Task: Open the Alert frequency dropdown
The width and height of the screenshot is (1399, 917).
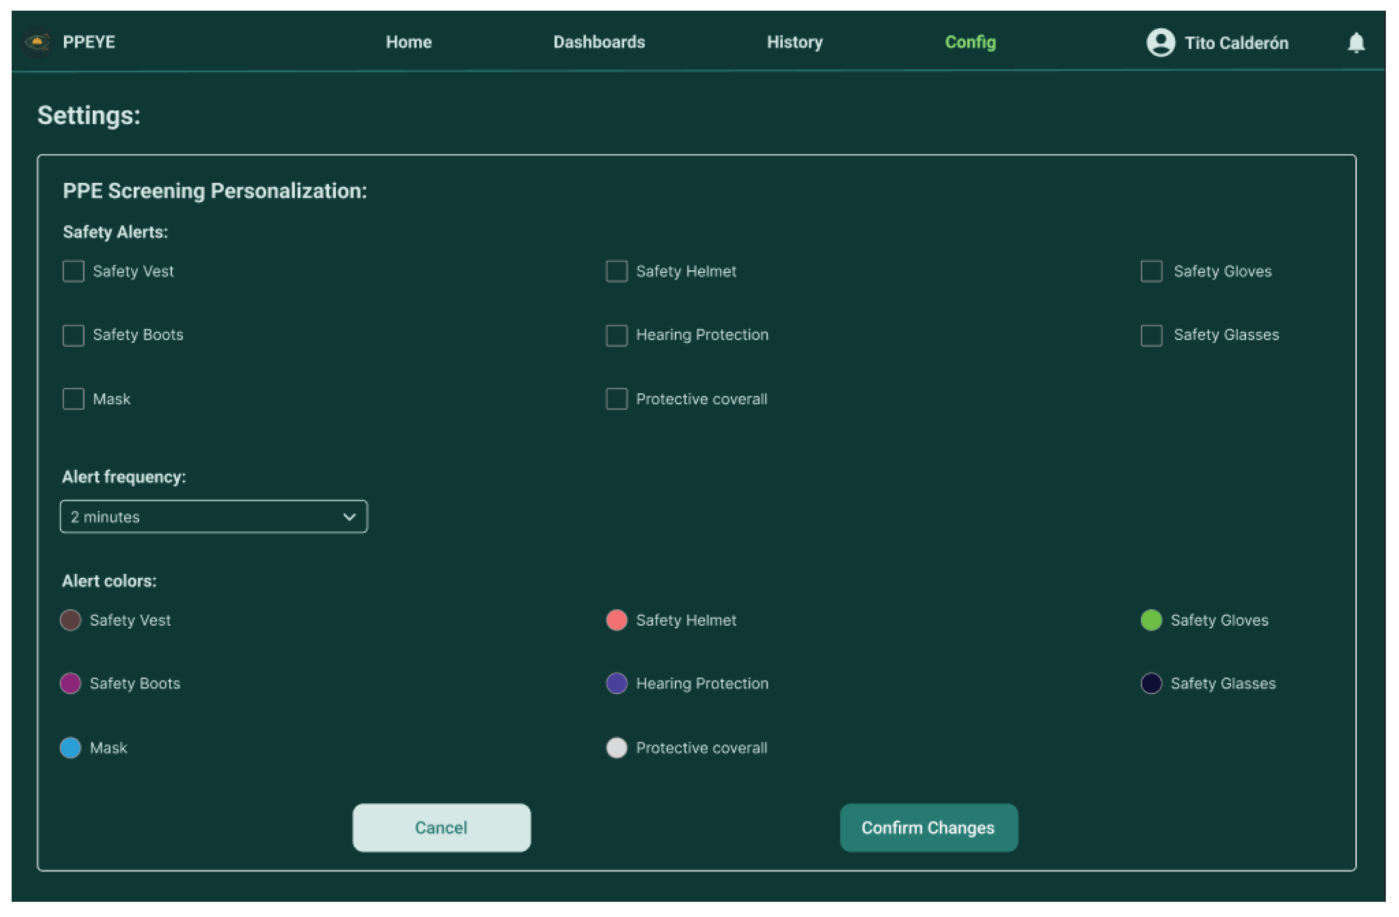Action: pos(213,516)
